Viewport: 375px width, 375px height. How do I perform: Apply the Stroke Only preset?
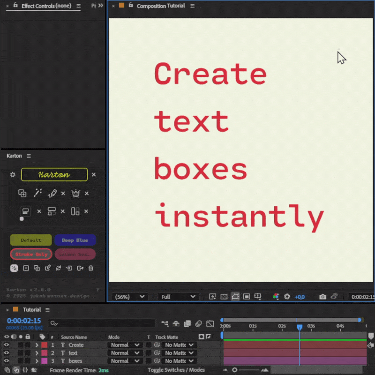31,254
